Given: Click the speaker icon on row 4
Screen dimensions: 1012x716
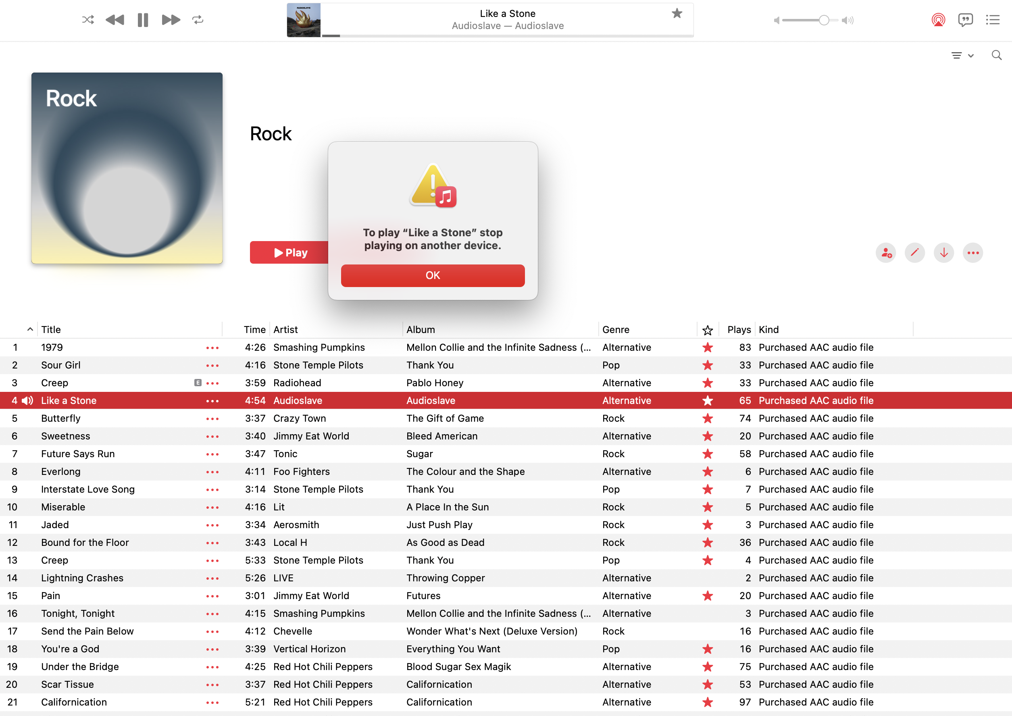Looking at the screenshot, I should 27,401.
